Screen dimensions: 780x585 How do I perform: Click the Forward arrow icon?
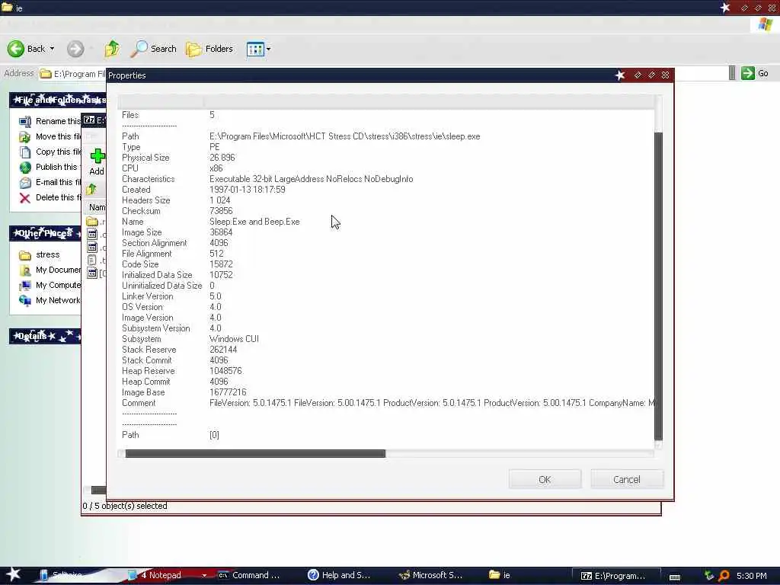[x=75, y=49]
